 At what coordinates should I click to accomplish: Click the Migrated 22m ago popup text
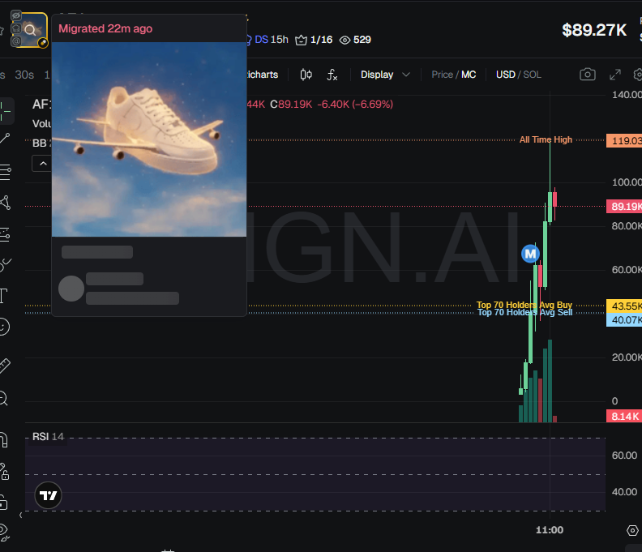[105, 28]
